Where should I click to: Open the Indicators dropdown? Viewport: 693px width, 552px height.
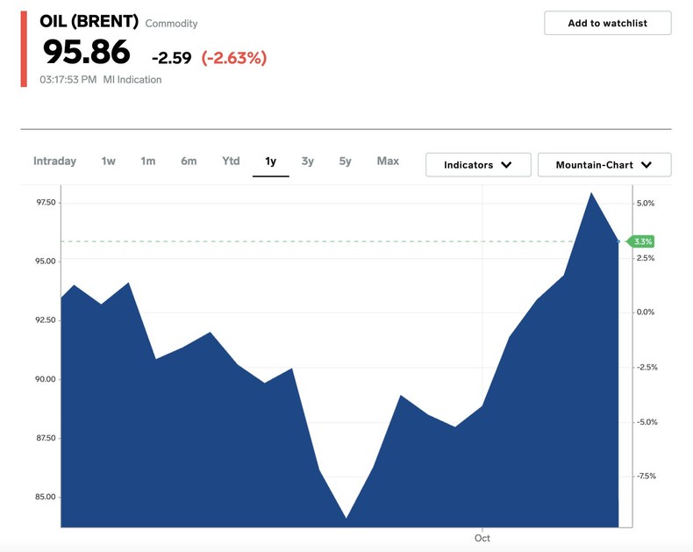tap(478, 165)
